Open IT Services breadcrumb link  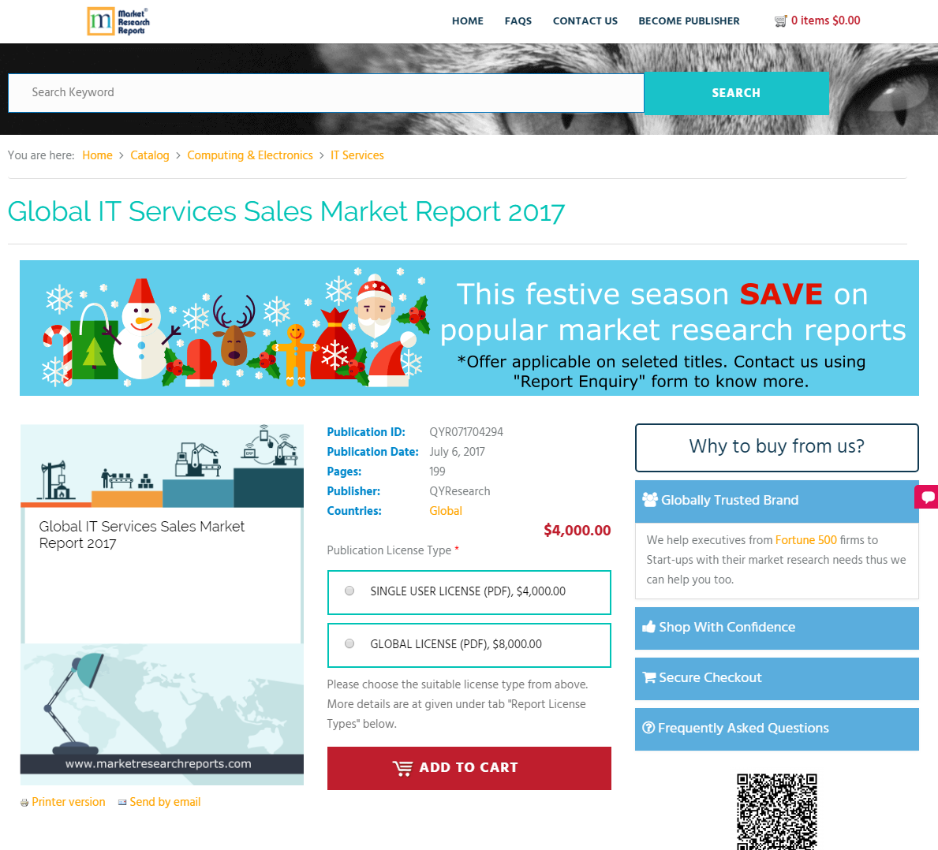point(357,155)
